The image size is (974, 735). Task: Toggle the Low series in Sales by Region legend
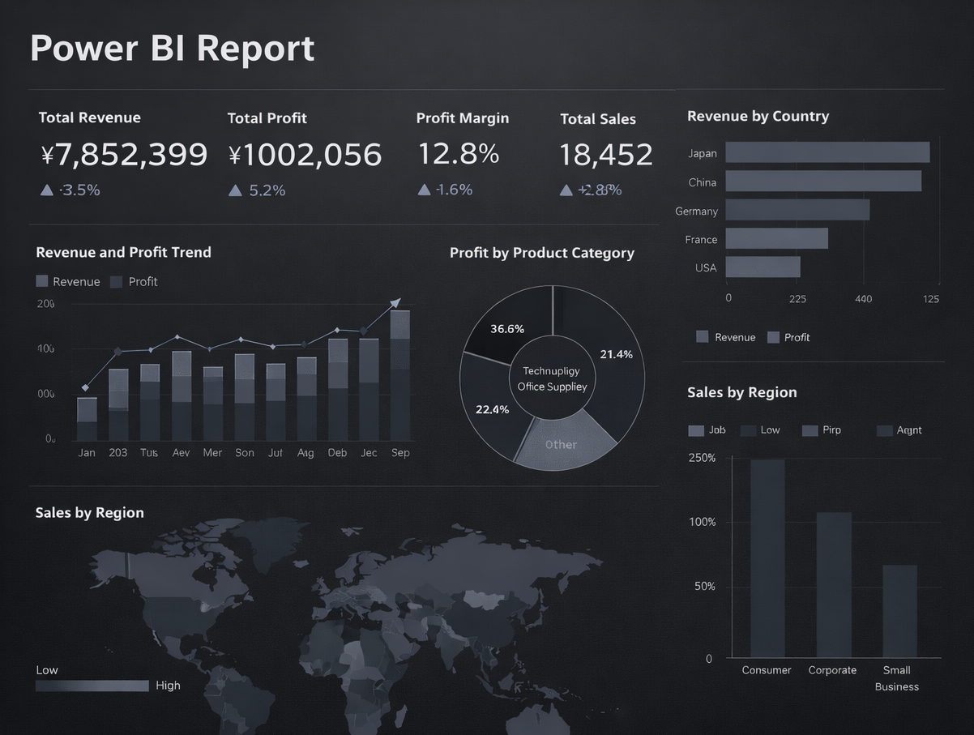coord(750,429)
